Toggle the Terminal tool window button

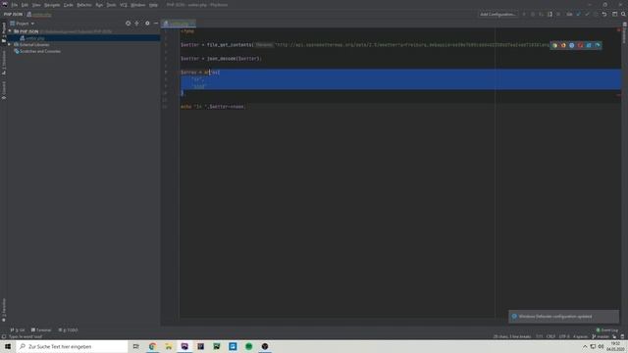41,330
